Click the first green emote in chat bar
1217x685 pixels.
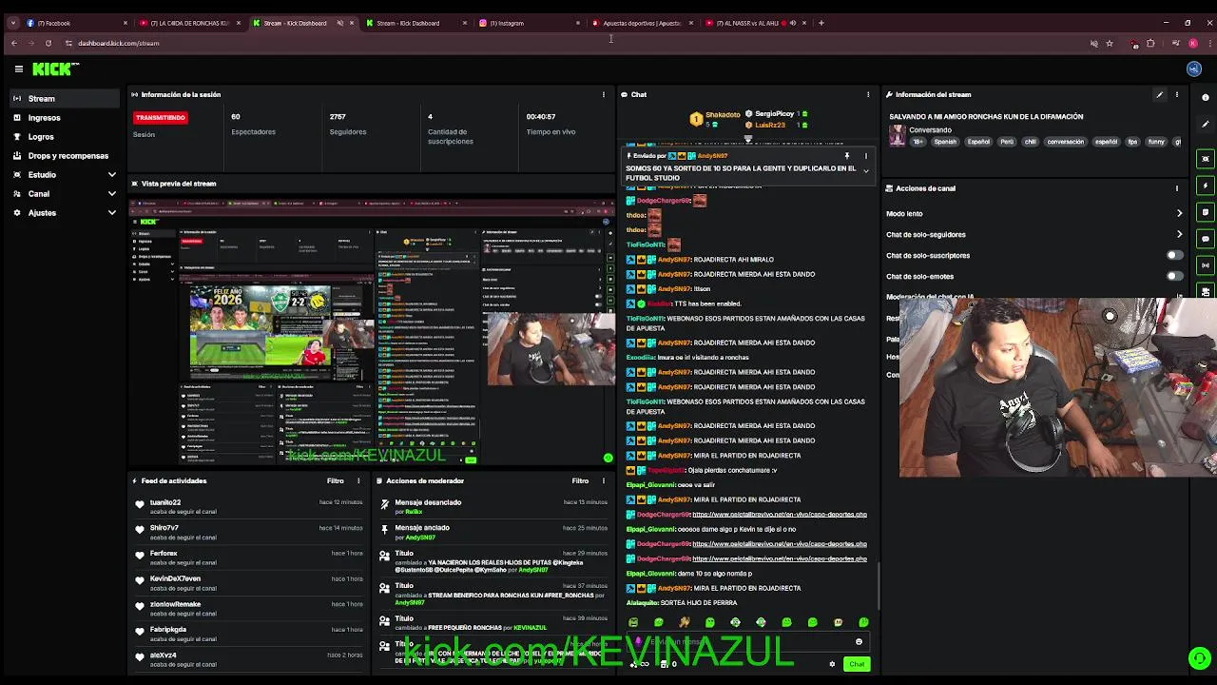[633, 622]
